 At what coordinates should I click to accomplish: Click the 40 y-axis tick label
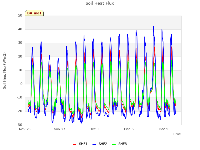(20, 29)
